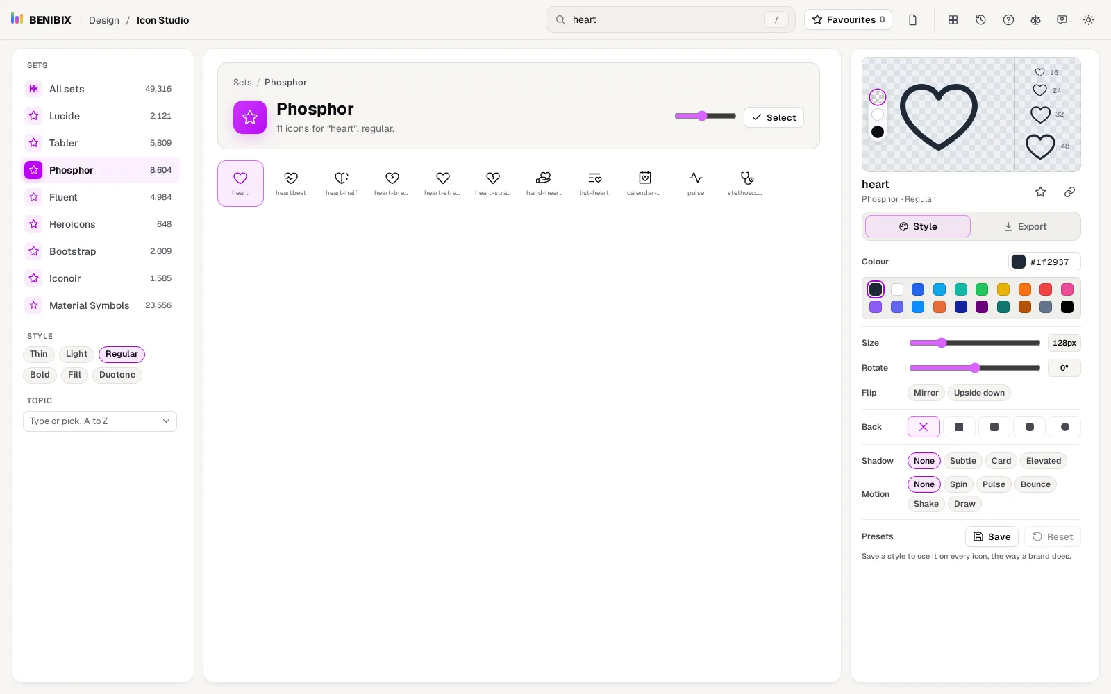Switch to the Duotone style
Viewport: 1111px width, 694px height.
click(x=117, y=375)
